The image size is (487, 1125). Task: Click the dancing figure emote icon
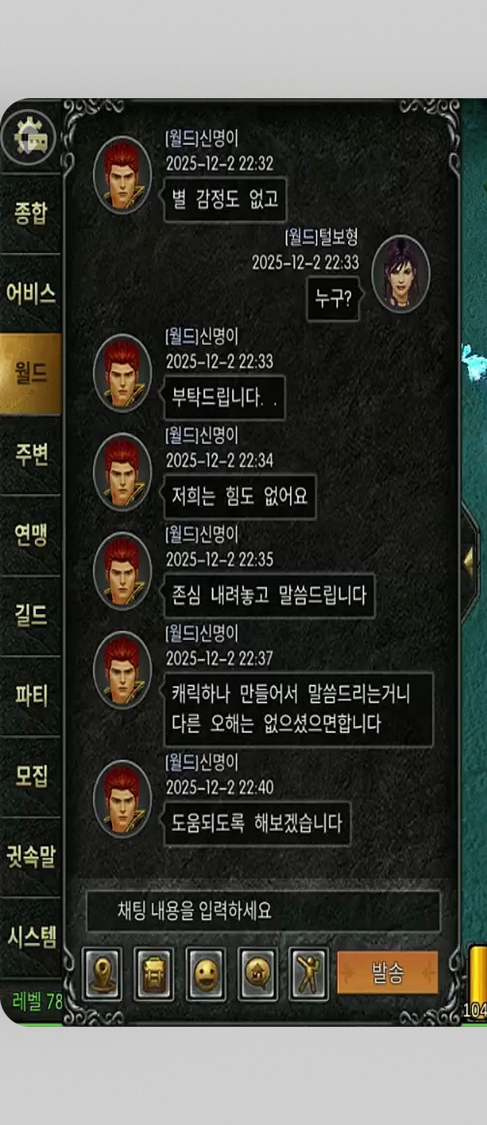pyautogui.click(x=309, y=974)
